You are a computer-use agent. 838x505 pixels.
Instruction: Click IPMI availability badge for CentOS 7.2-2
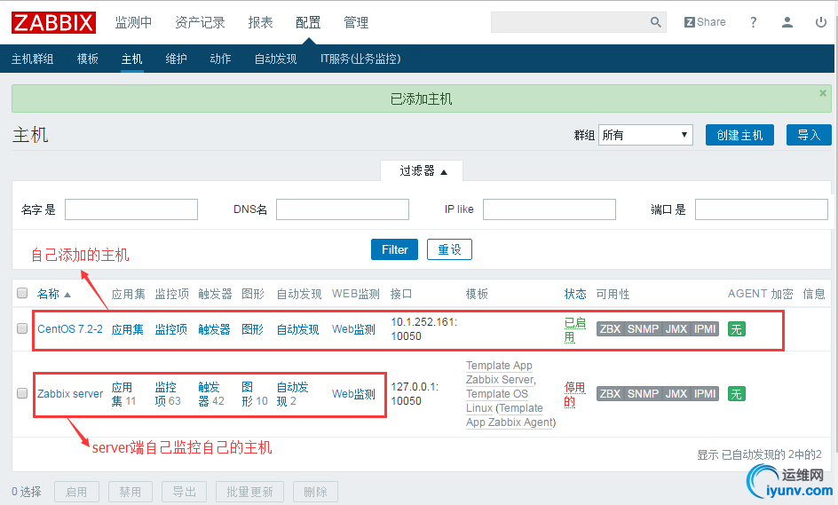(705, 329)
